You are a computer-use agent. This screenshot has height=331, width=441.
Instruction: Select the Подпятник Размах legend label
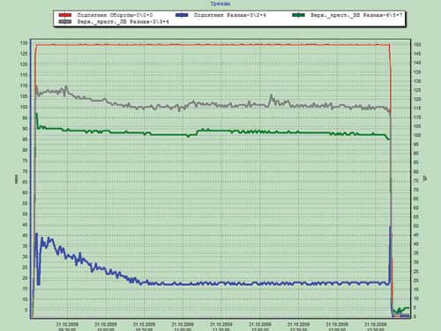[x=230, y=15]
